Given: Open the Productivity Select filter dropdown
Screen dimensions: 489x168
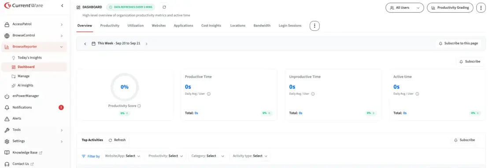Looking at the screenshot, I should coord(166,156).
